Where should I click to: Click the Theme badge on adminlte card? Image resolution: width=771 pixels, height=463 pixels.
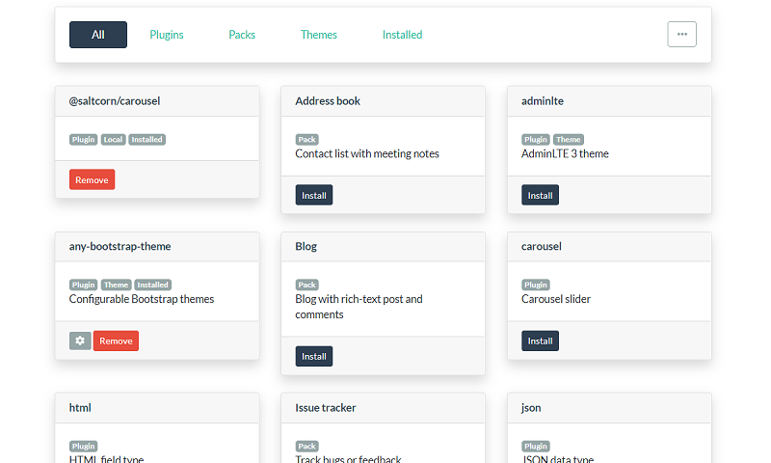pos(568,140)
